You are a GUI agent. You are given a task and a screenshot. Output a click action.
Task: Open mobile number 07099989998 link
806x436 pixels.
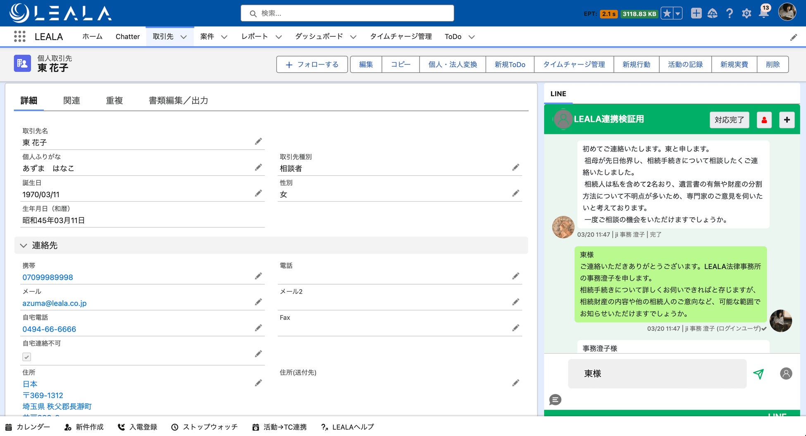click(x=48, y=277)
